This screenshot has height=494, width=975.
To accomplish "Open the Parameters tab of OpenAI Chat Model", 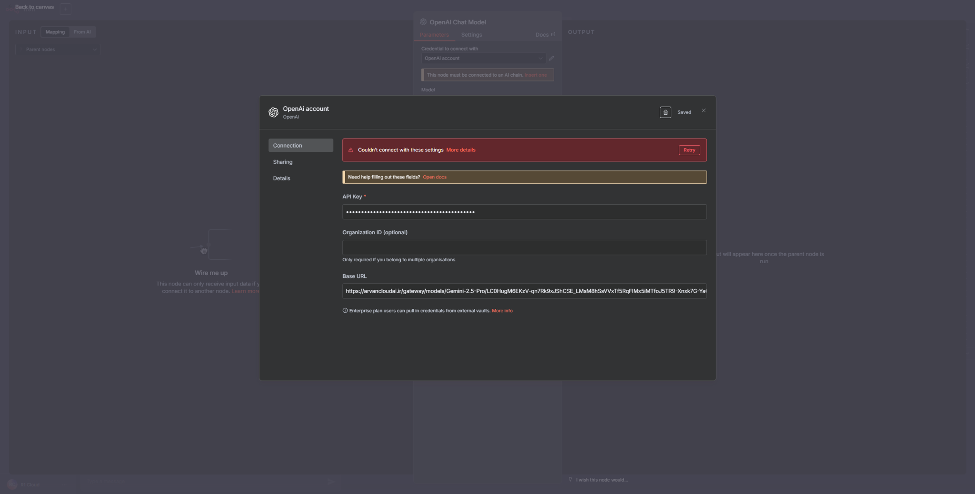I will pyautogui.click(x=434, y=35).
